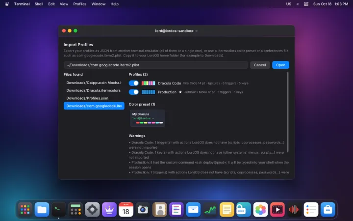The image size is (353, 221).
Task: Click the star next to Production profile
Action: click(180, 92)
